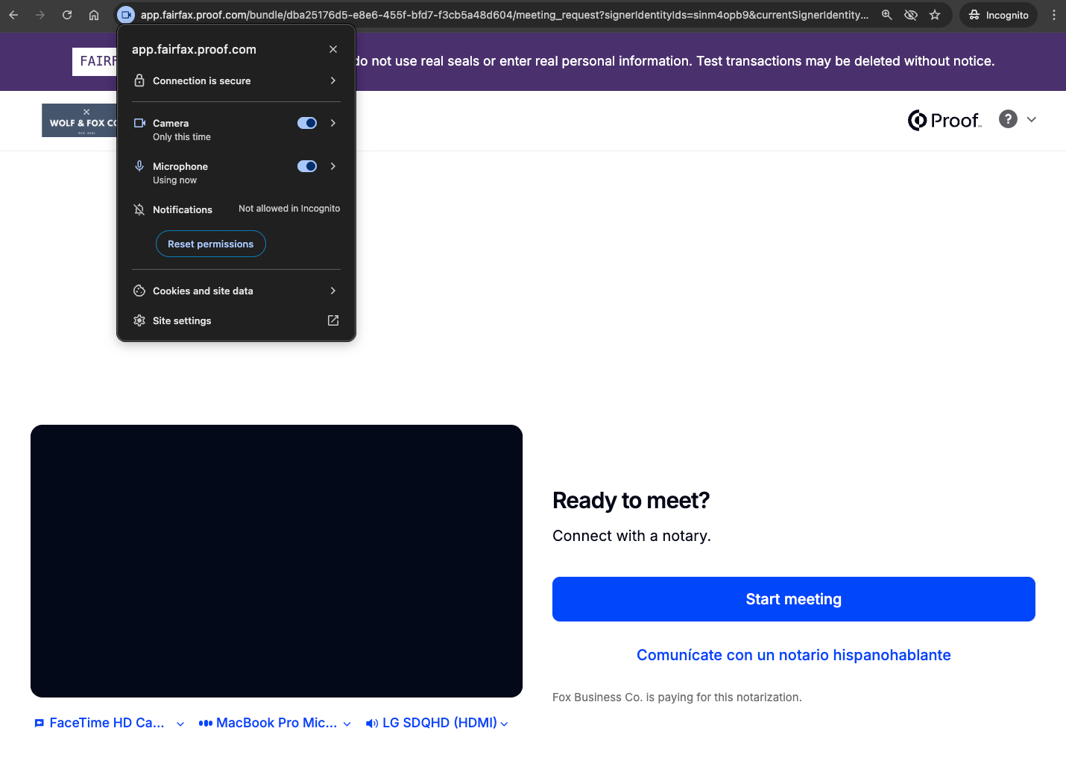1066x775 pixels.
Task: Click the Site settings external link icon
Action: click(333, 320)
